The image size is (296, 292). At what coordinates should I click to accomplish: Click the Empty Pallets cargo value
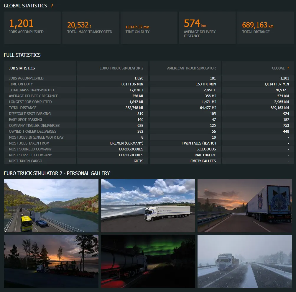coord(203,161)
